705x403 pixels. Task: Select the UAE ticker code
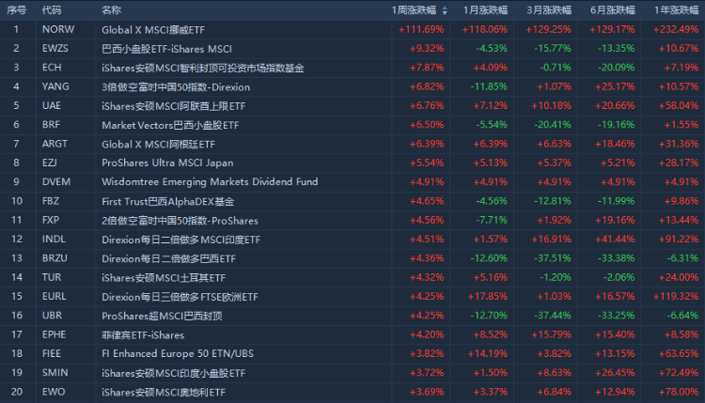point(52,106)
